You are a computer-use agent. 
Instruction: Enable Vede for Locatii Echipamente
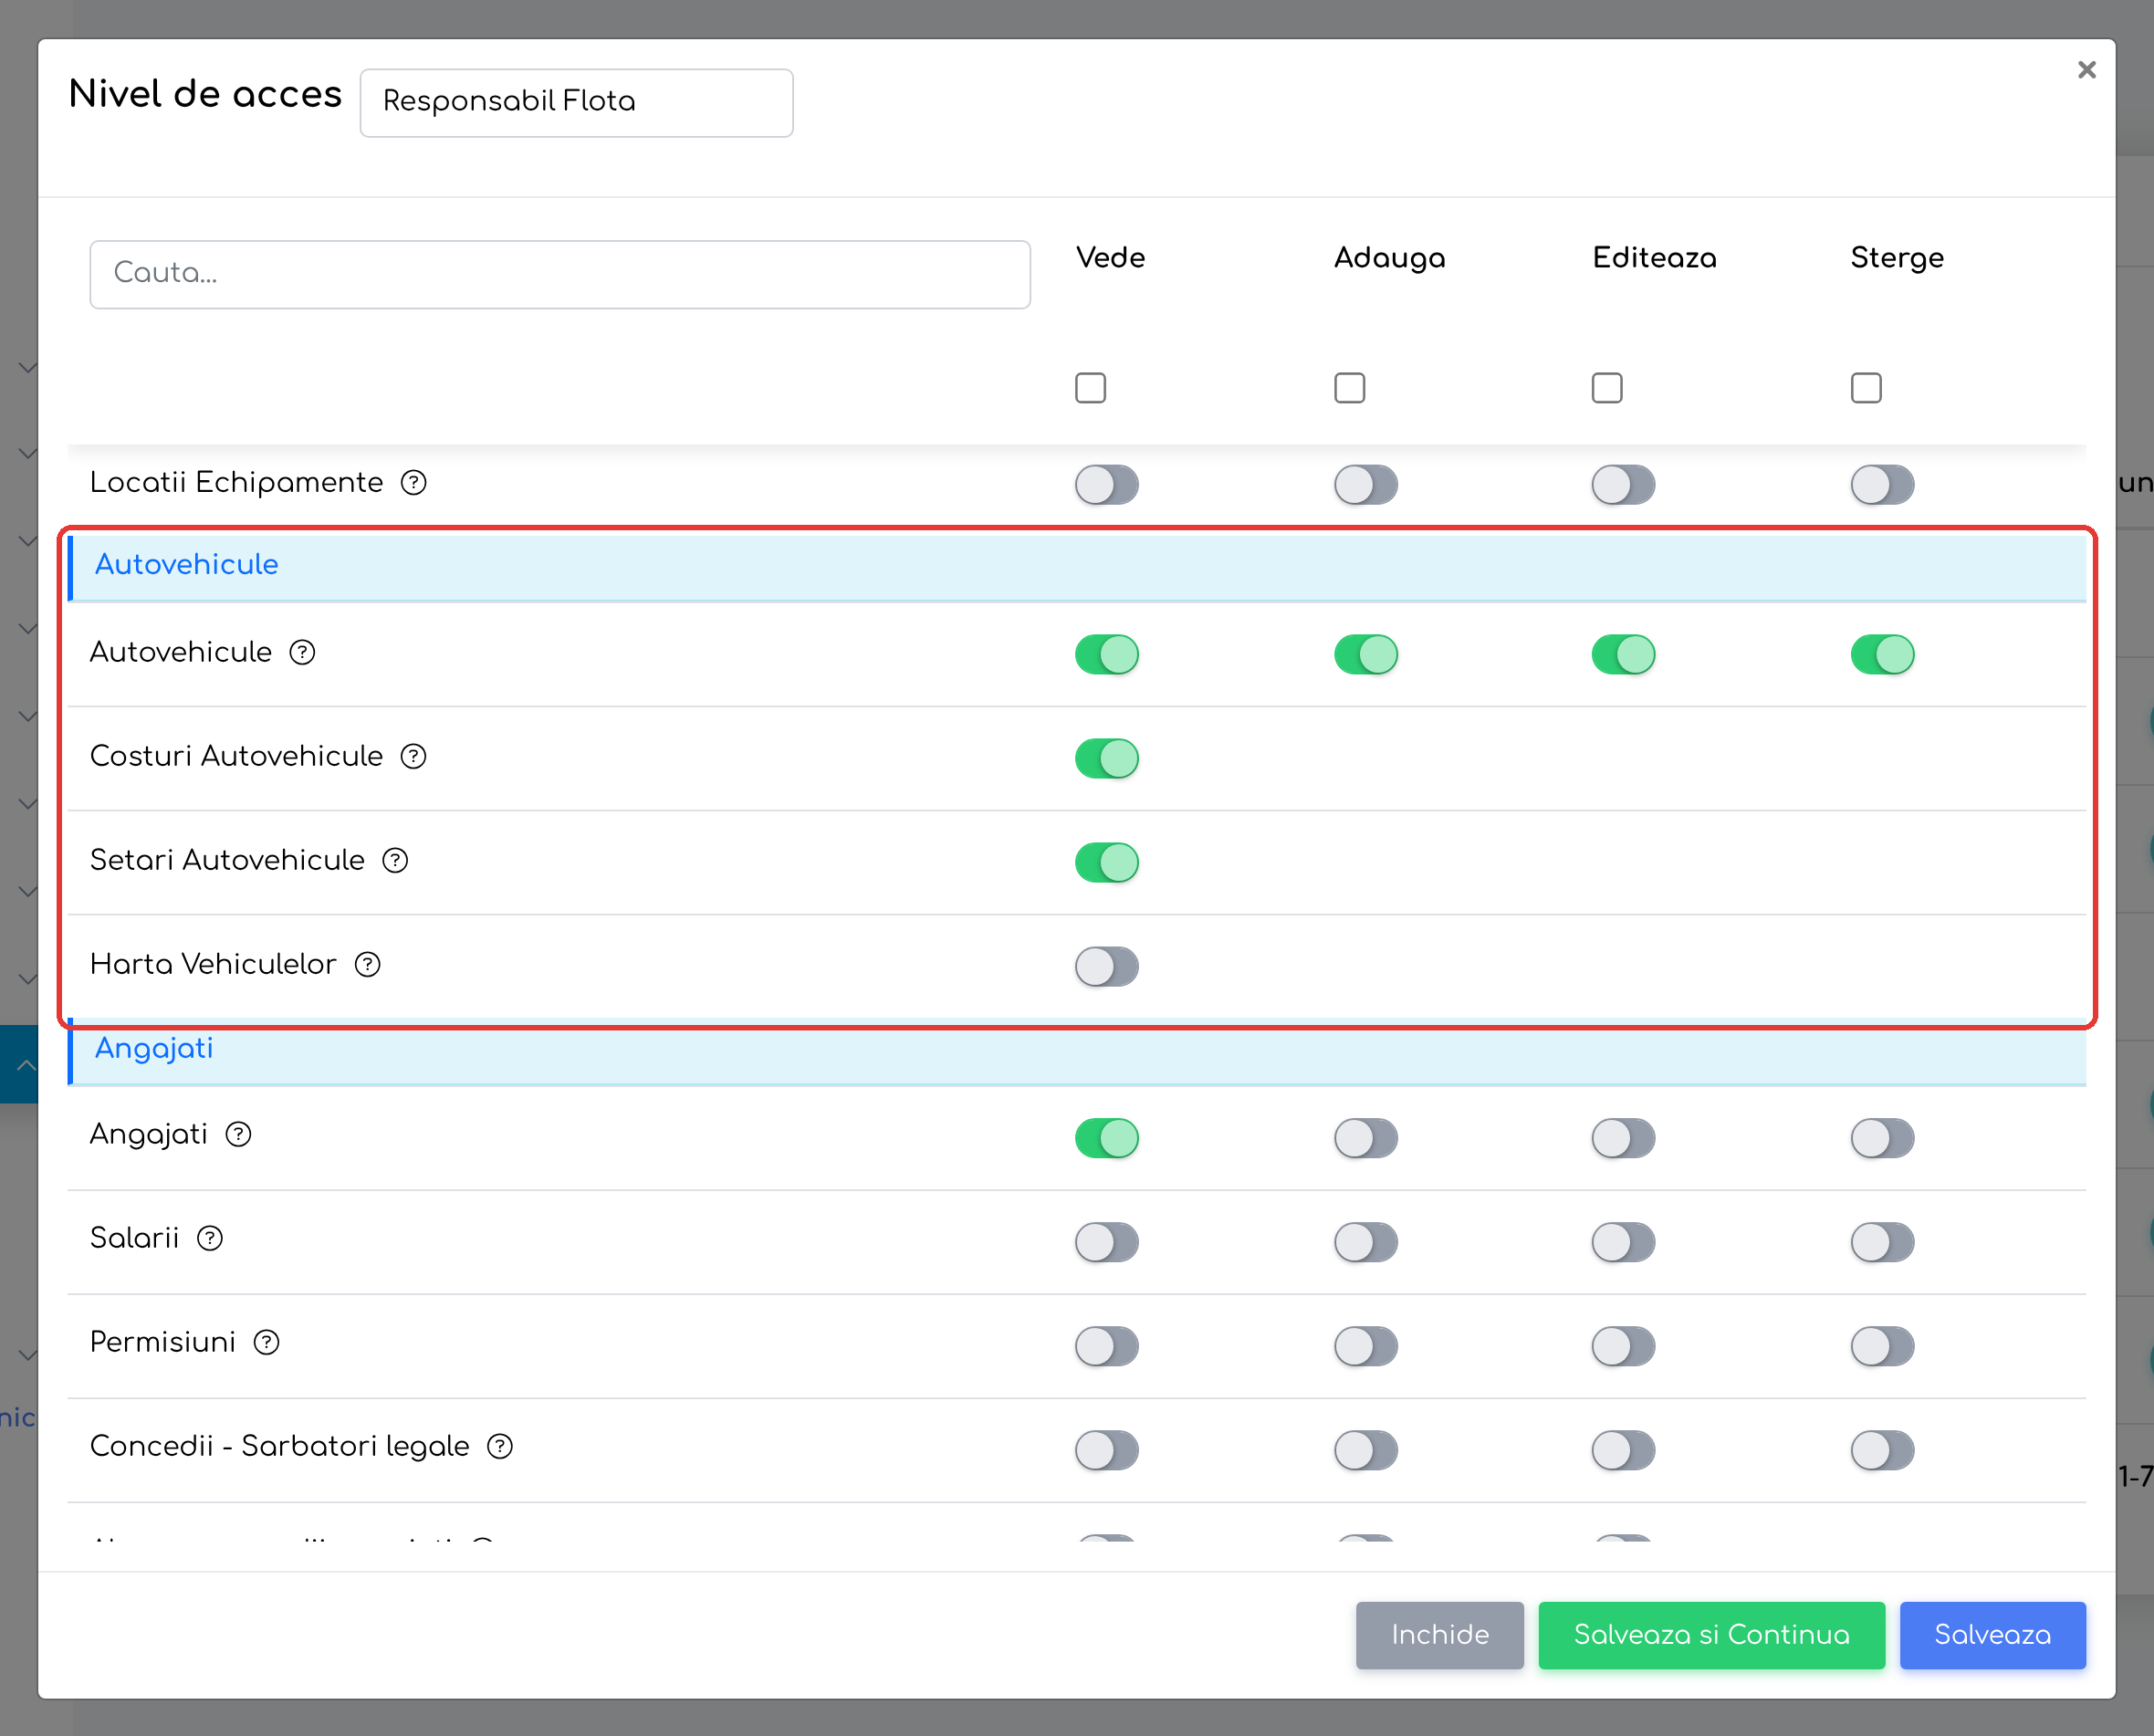[1107, 485]
